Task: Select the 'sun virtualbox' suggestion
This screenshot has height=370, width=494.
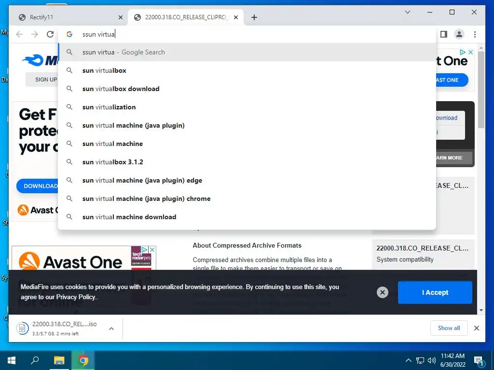Action: pos(247,70)
